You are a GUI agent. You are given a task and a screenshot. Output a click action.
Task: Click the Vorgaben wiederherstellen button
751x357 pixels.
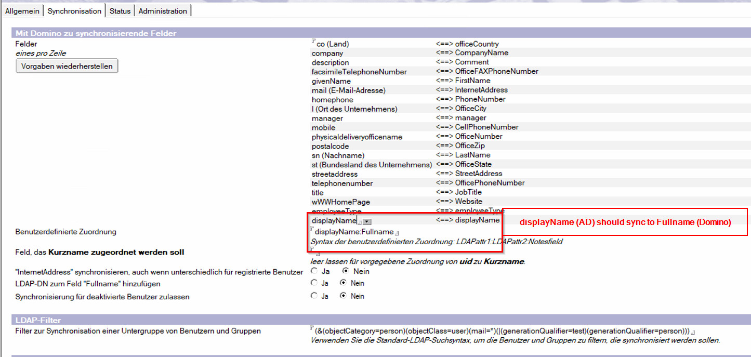[x=67, y=66]
